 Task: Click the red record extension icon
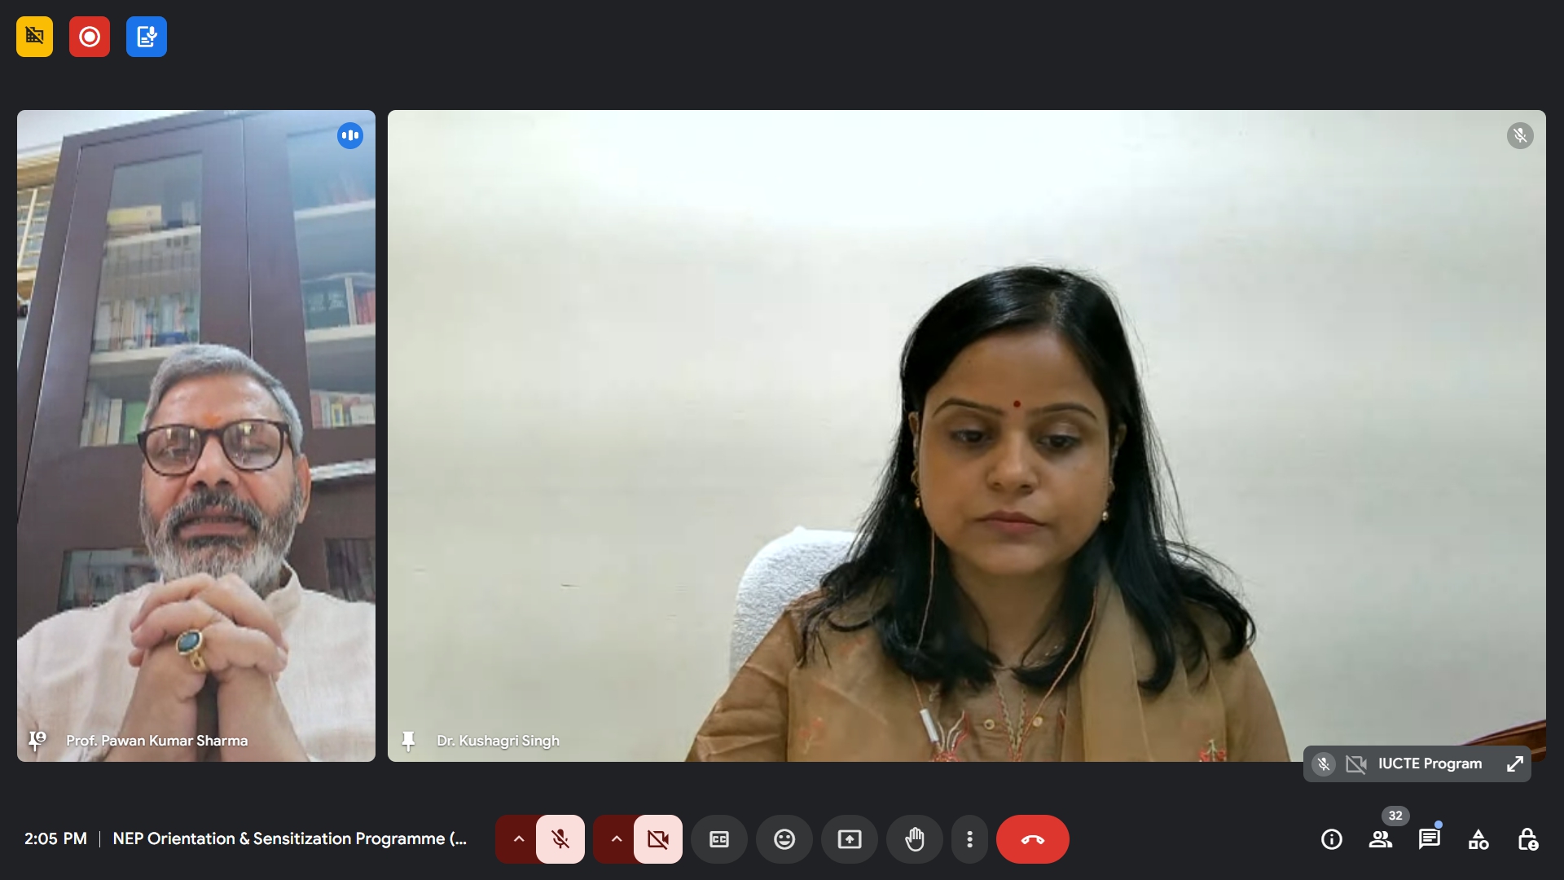[x=90, y=37]
